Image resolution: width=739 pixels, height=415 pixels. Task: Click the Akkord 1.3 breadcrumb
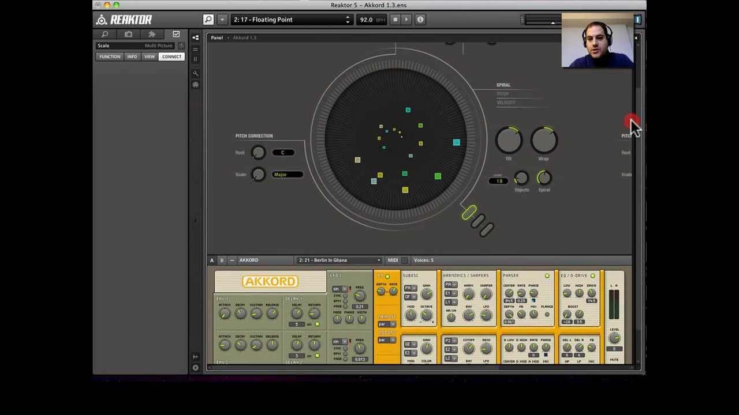[x=245, y=37]
